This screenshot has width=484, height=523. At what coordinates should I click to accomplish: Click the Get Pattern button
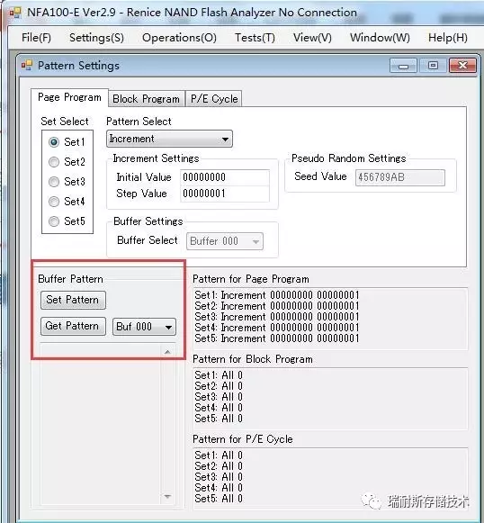click(73, 326)
